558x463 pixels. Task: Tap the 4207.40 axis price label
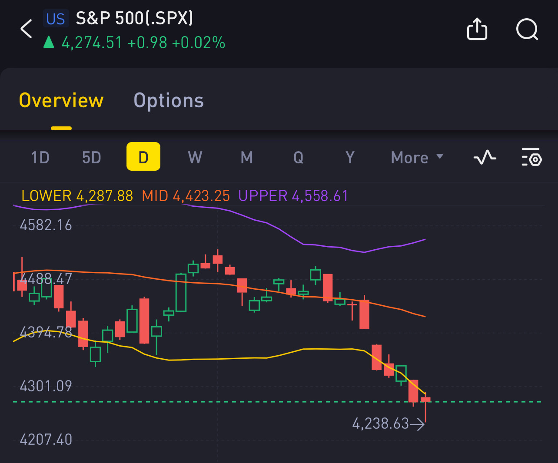[46, 440]
